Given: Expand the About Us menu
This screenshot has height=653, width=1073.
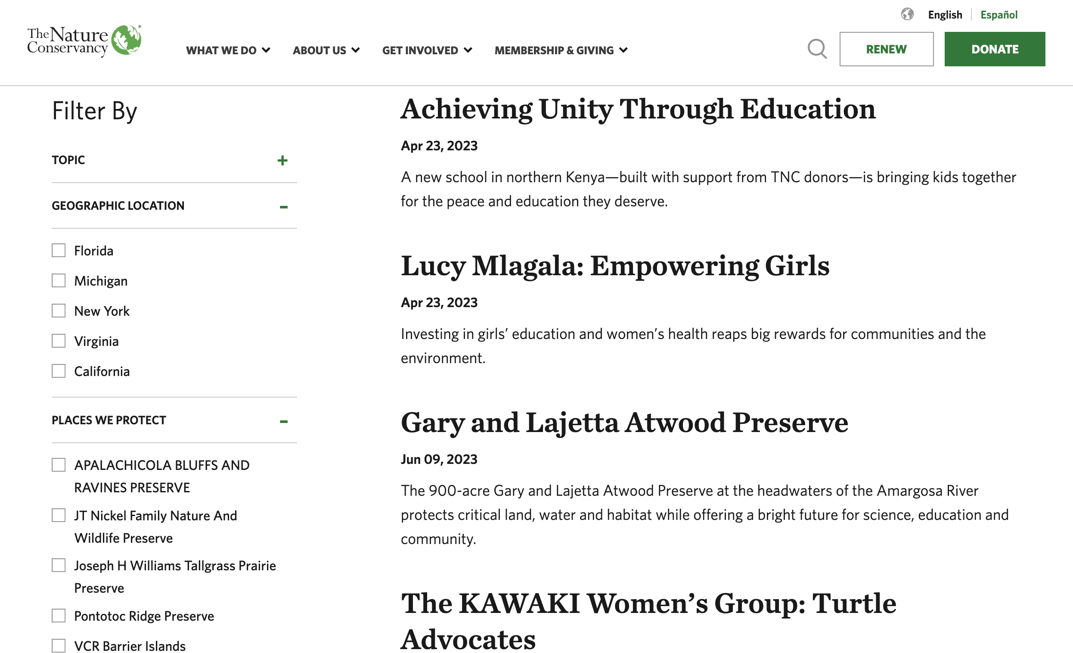Looking at the screenshot, I should [326, 50].
